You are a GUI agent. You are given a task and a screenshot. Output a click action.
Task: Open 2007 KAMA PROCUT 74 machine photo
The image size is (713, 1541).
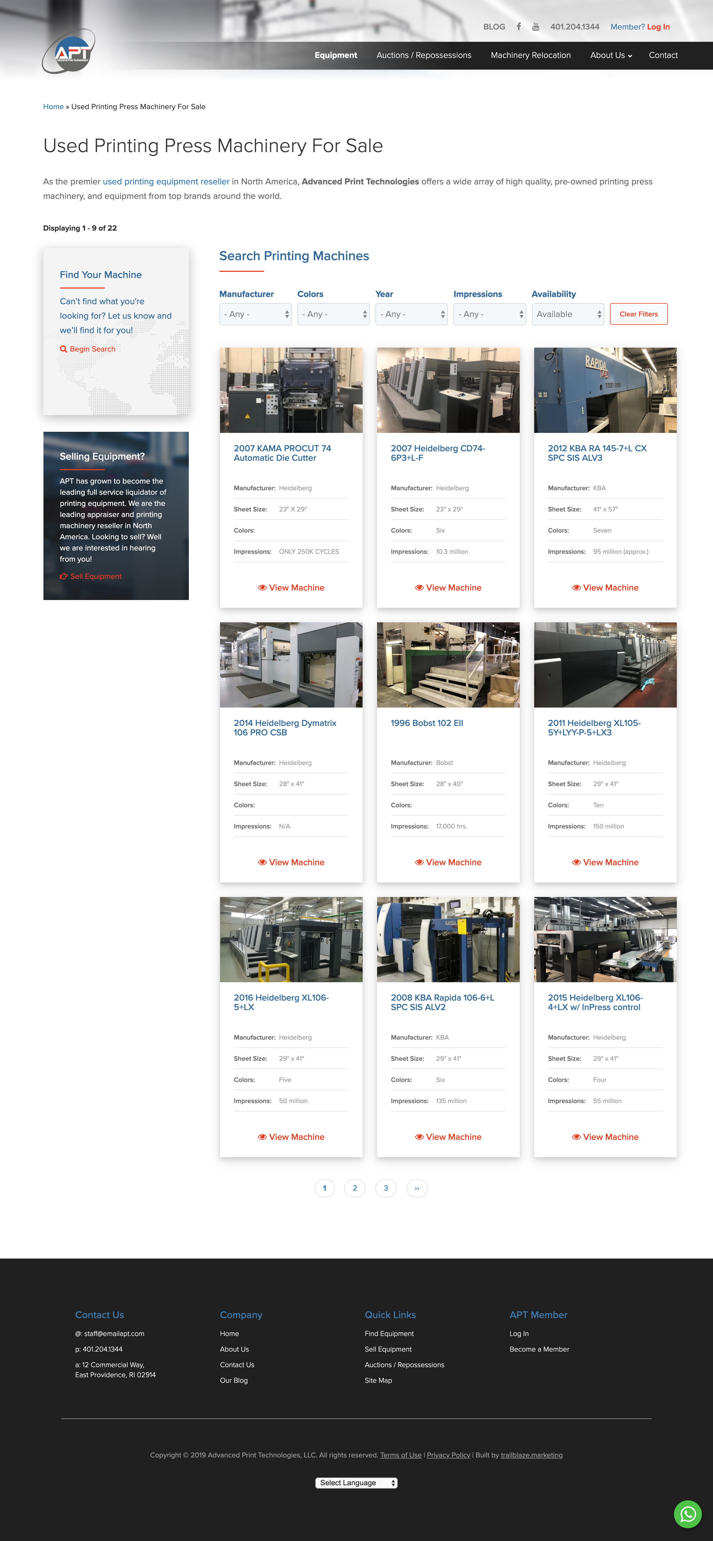click(291, 390)
